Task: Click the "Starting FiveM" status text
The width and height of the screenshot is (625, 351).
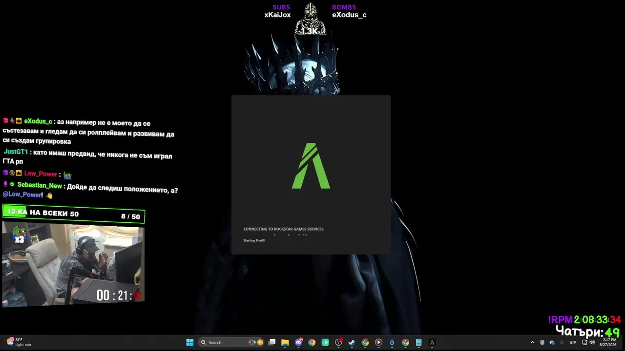Action: [x=254, y=240]
